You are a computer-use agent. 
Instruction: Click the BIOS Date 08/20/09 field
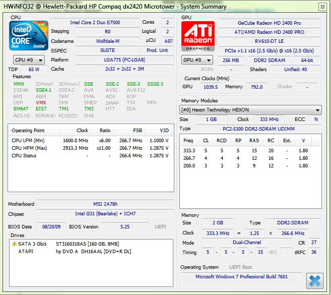(x=51, y=227)
